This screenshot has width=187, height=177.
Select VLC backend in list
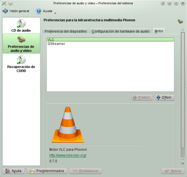[x=110, y=40]
